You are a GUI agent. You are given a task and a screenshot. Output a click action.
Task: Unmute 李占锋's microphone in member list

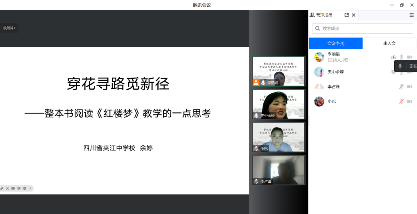(401, 87)
